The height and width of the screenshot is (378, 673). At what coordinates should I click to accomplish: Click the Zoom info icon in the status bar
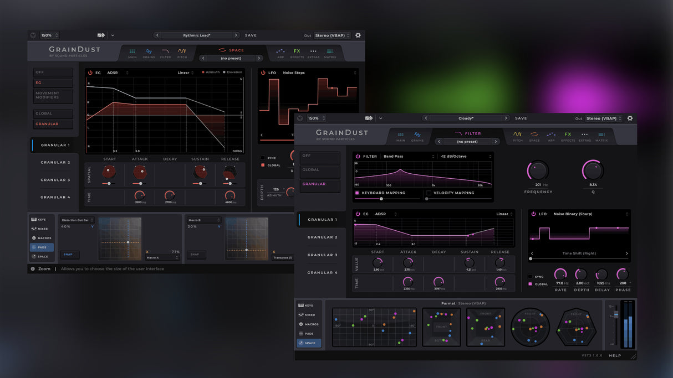point(33,269)
